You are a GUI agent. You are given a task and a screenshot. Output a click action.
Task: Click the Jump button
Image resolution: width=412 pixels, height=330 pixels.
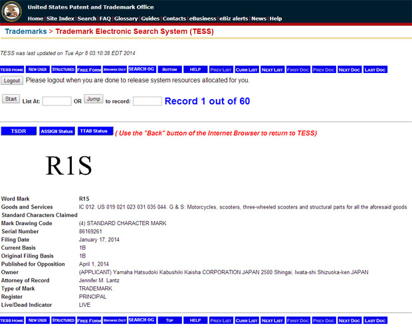tap(94, 99)
